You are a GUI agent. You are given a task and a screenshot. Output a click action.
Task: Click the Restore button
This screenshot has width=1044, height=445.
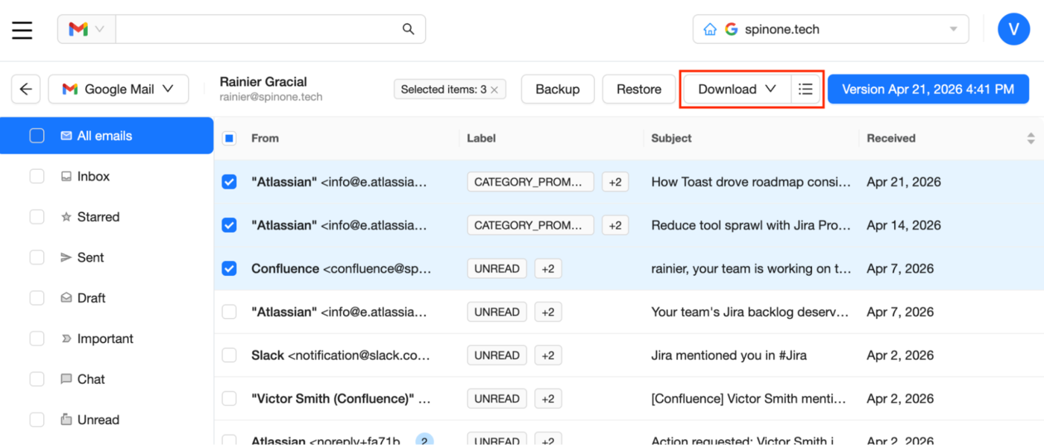[639, 89]
